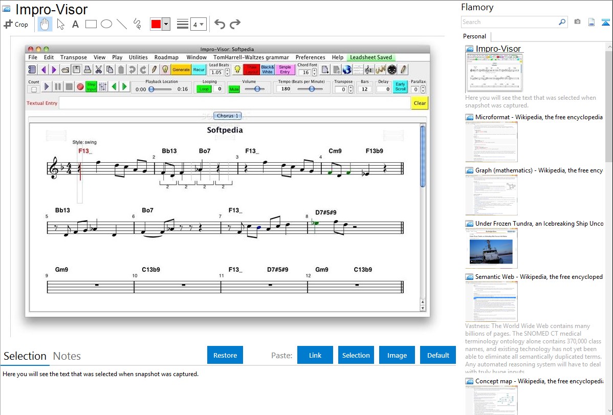Choose the ellipse drawing tool
The height and width of the screenshot is (415, 613).
point(106,24)
